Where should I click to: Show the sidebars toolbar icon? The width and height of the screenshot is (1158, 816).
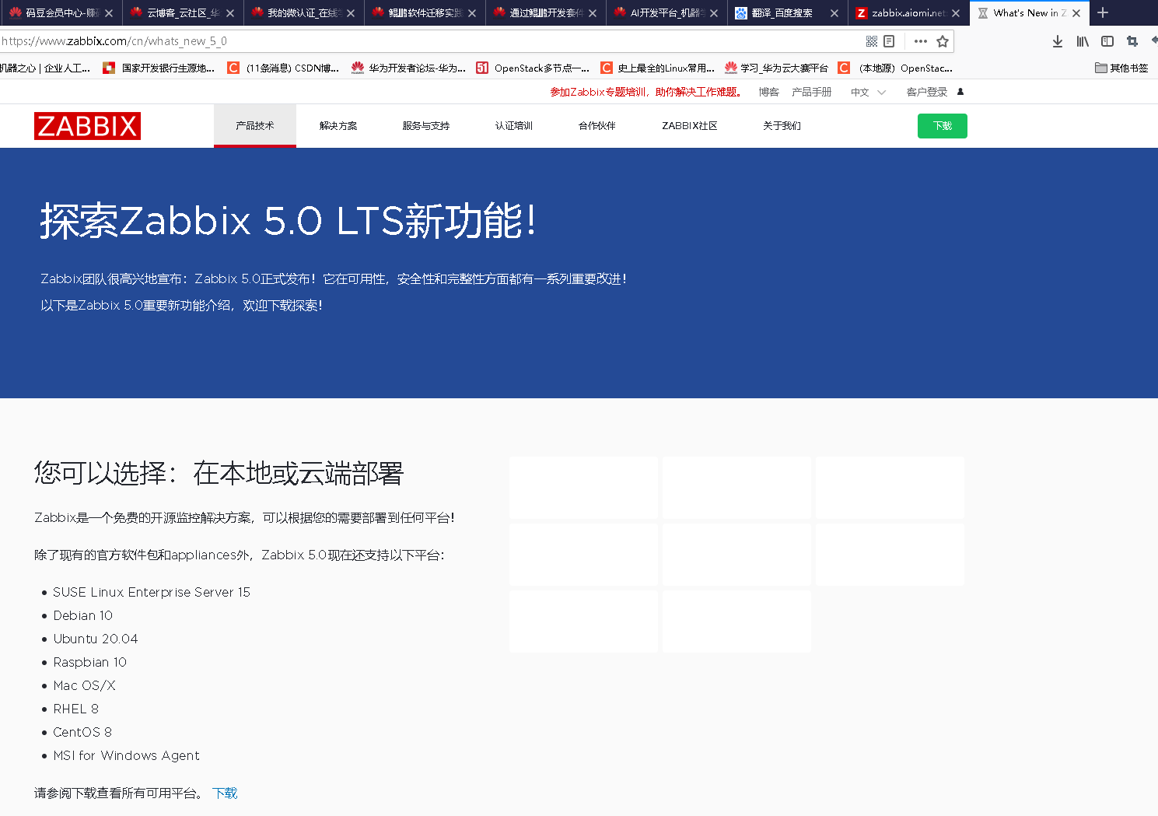[x=1107, y=41]
